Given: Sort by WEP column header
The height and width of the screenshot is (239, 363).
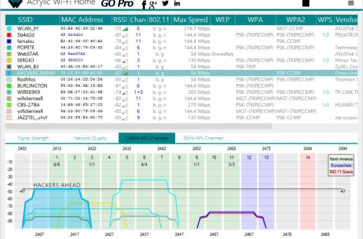Looking at the screenshot, I should click(x=223, y=20).
